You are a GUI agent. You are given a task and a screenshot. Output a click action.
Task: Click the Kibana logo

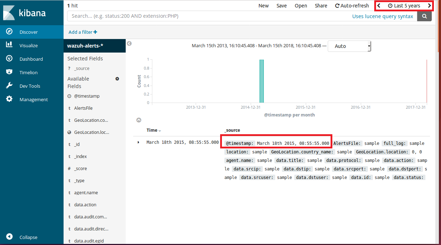pos(24,13)
